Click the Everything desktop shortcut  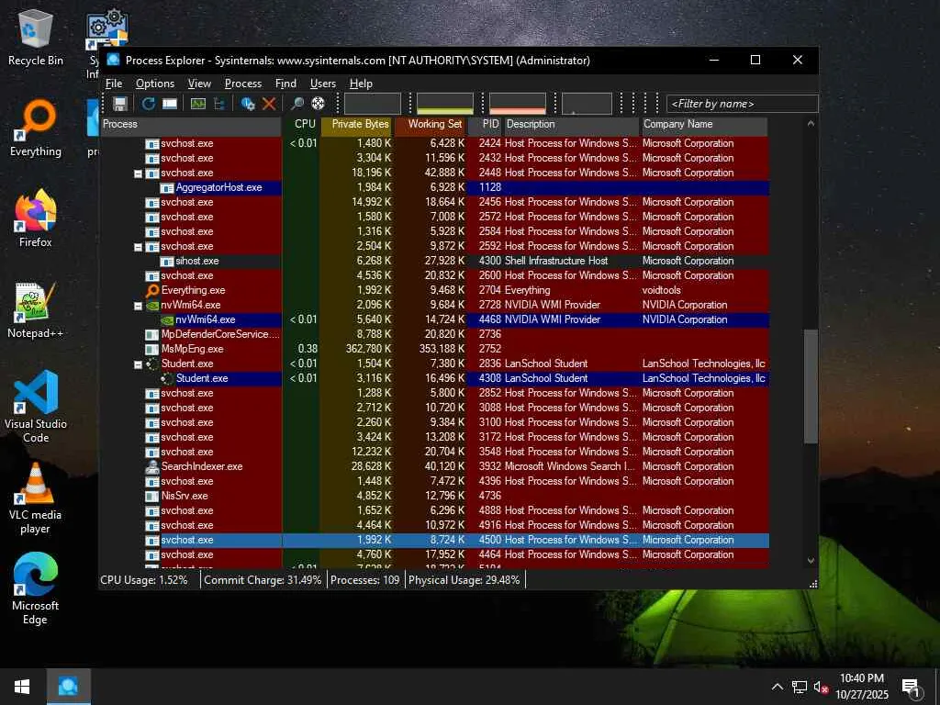click(x=36, y=129)
